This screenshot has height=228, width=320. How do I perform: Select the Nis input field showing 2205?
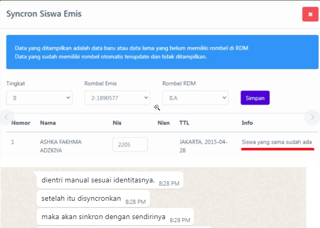[x=130, y=145]
